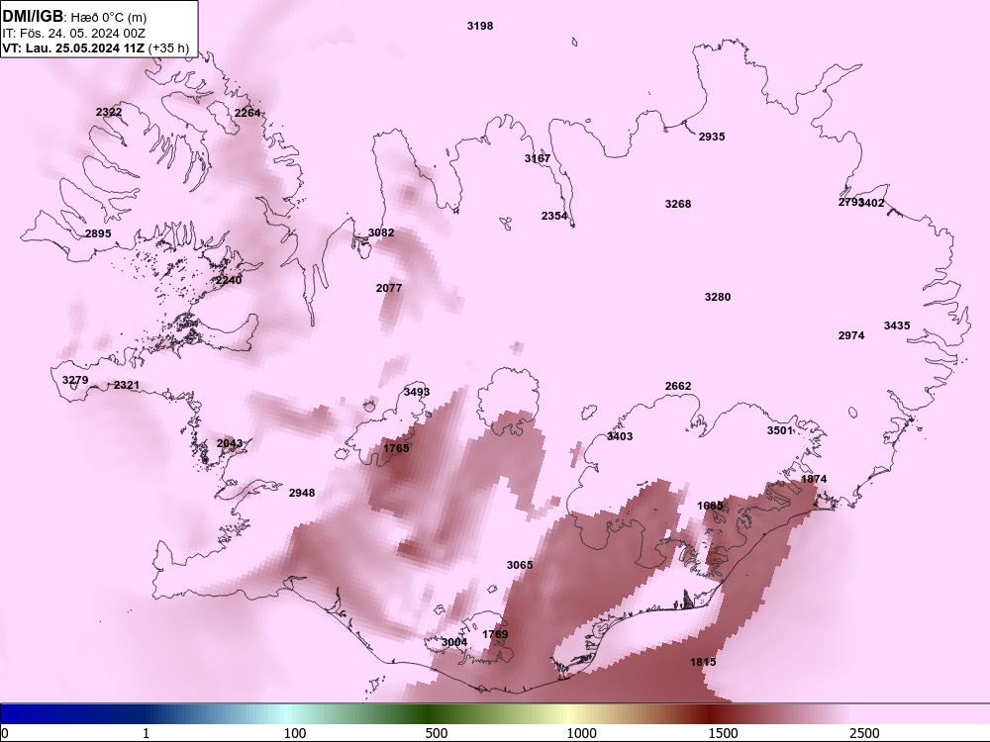
Task: Select the 2264 height value
Action: (247, 113)
